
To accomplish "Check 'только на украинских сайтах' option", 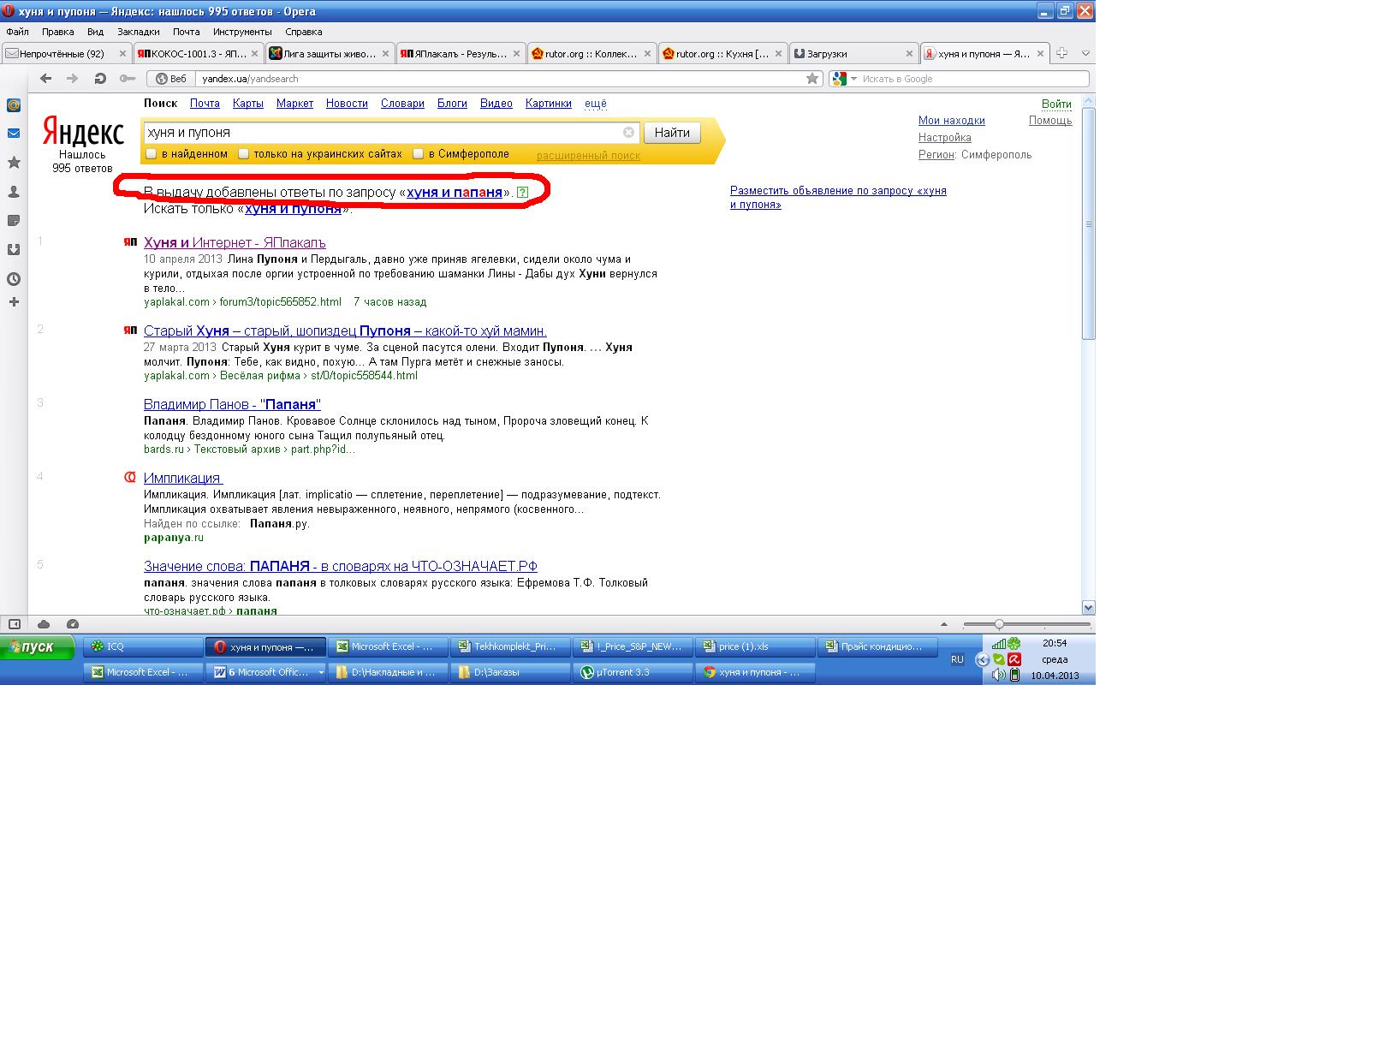I will [x=244, y=154].
